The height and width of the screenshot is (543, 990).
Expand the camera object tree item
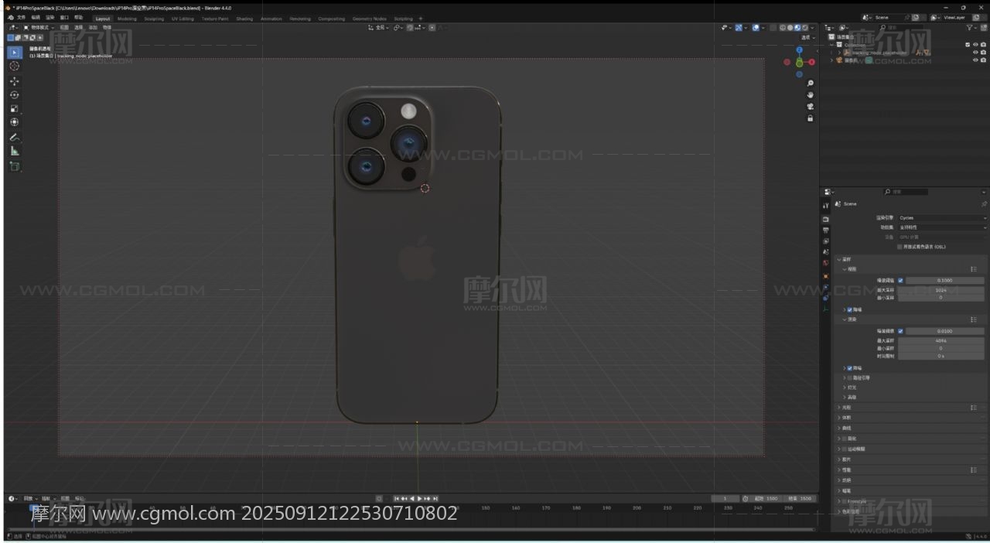[x=831, y=60]
